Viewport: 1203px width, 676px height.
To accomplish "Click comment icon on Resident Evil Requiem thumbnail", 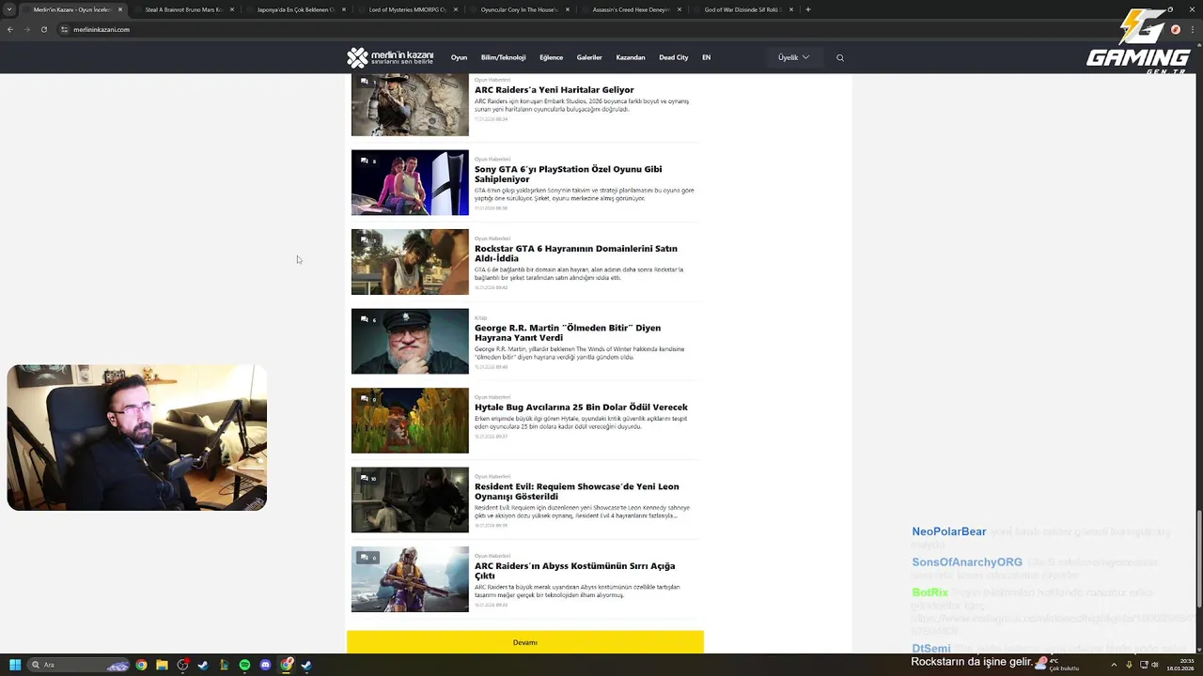I will (x=365, y=478).
